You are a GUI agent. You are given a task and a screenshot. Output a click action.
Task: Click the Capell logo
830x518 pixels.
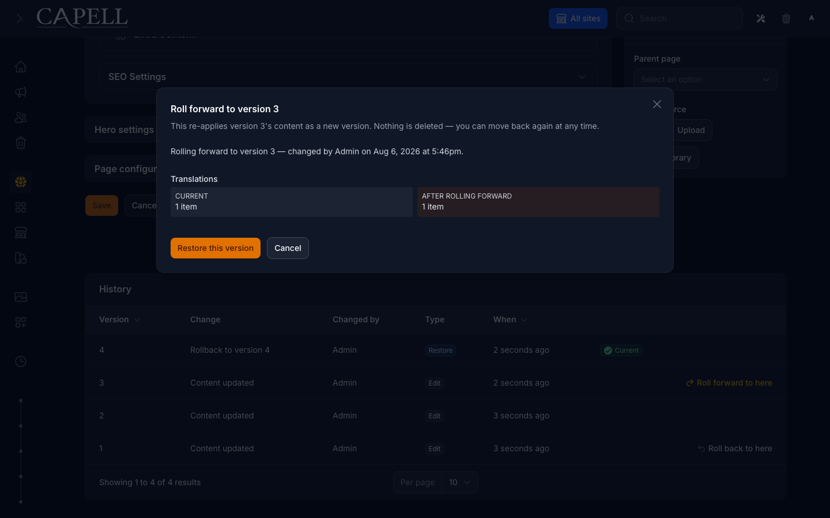tap(82, 18)
